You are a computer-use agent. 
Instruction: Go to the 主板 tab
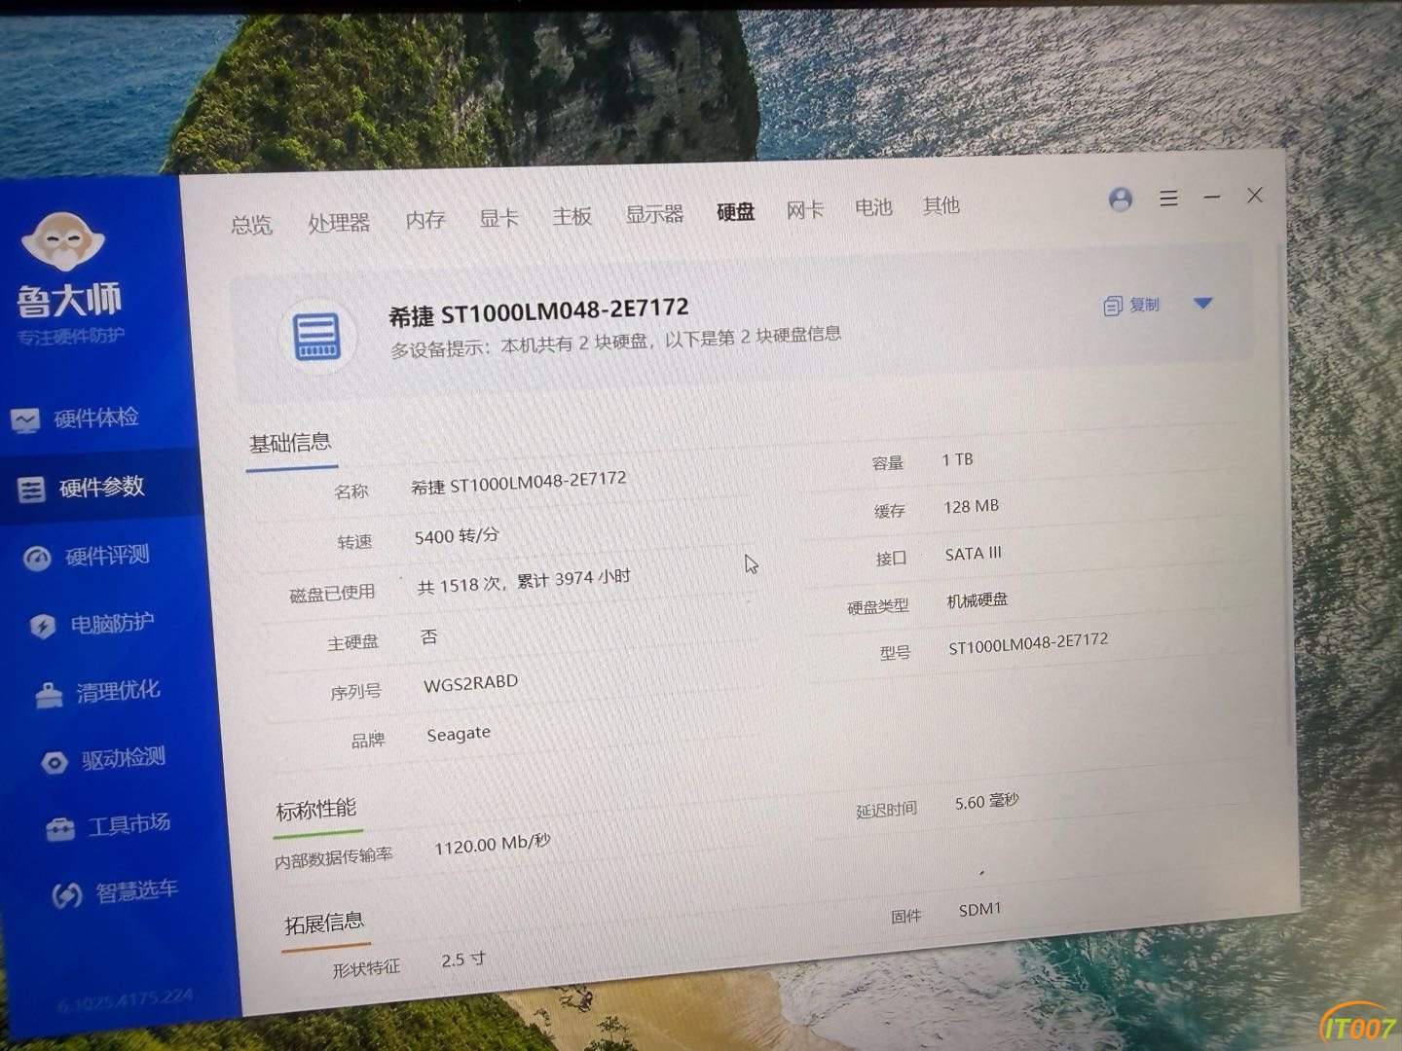pyautogui.click(x=572, y=216)
